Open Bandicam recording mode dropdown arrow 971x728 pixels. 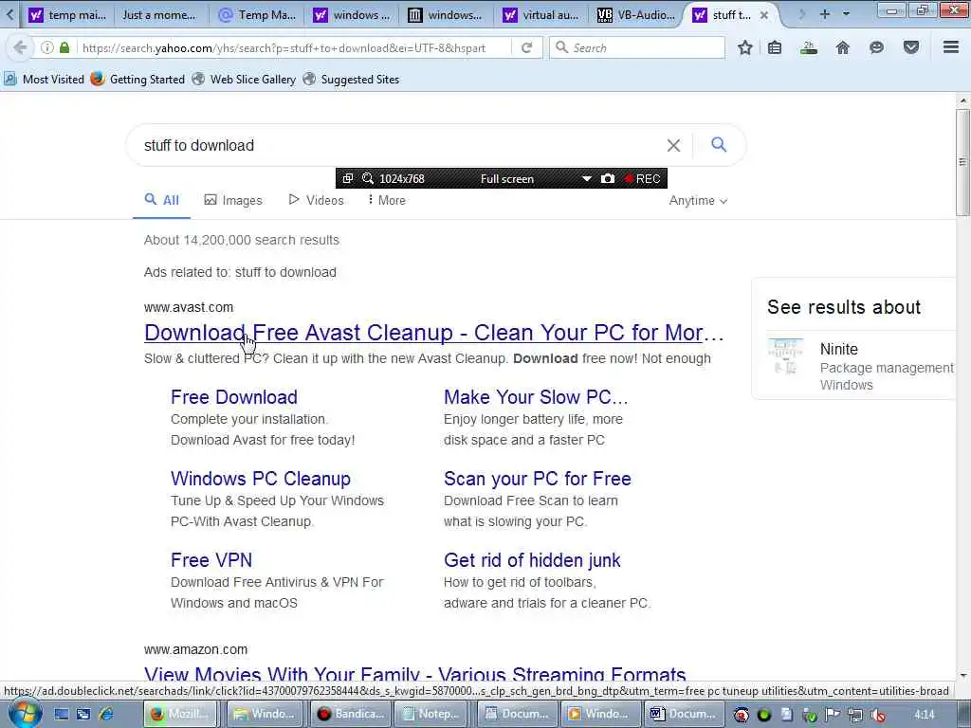(x=586, y=178)
